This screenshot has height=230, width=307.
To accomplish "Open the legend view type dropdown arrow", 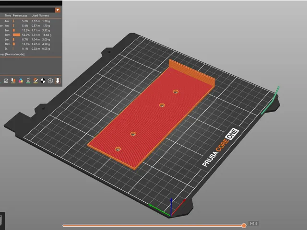I will [x=58, y=10].
